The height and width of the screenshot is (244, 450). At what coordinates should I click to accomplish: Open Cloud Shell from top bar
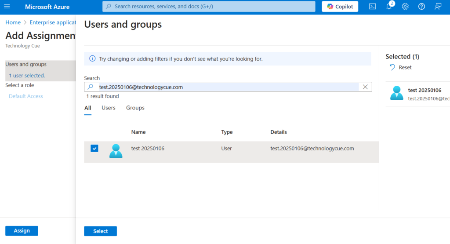(372, 7)
